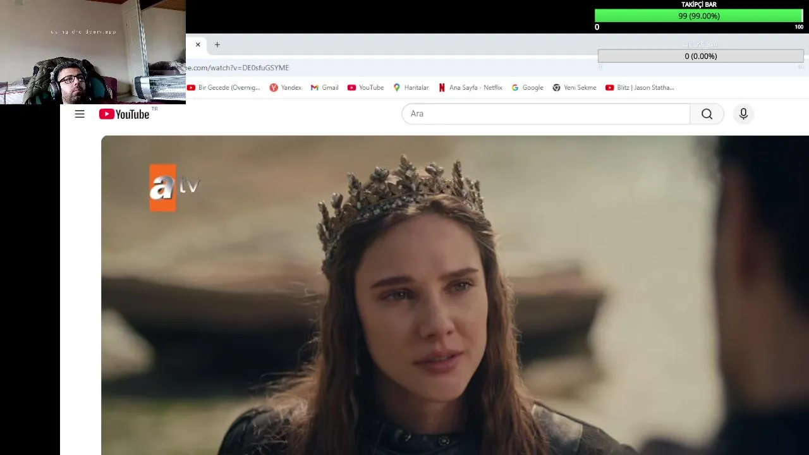Start voice search with microphone icon

coord(743,114)
